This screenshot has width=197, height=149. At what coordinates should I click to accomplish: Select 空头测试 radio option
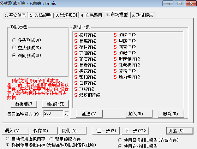tap(26, 48)
